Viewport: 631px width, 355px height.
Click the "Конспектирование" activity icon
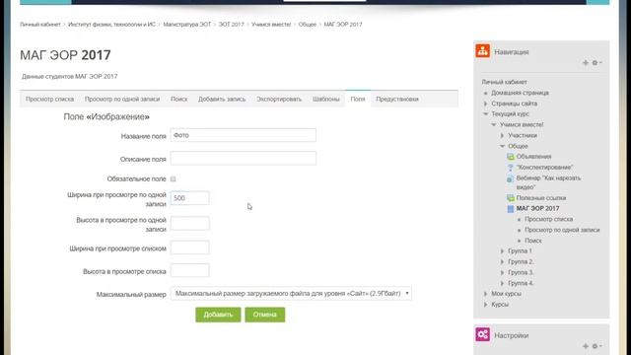[511, 168]
